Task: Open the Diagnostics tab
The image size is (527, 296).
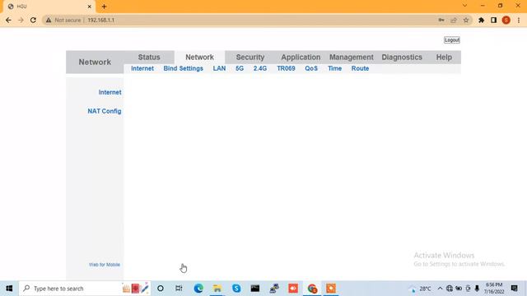Action: (402, 57)
